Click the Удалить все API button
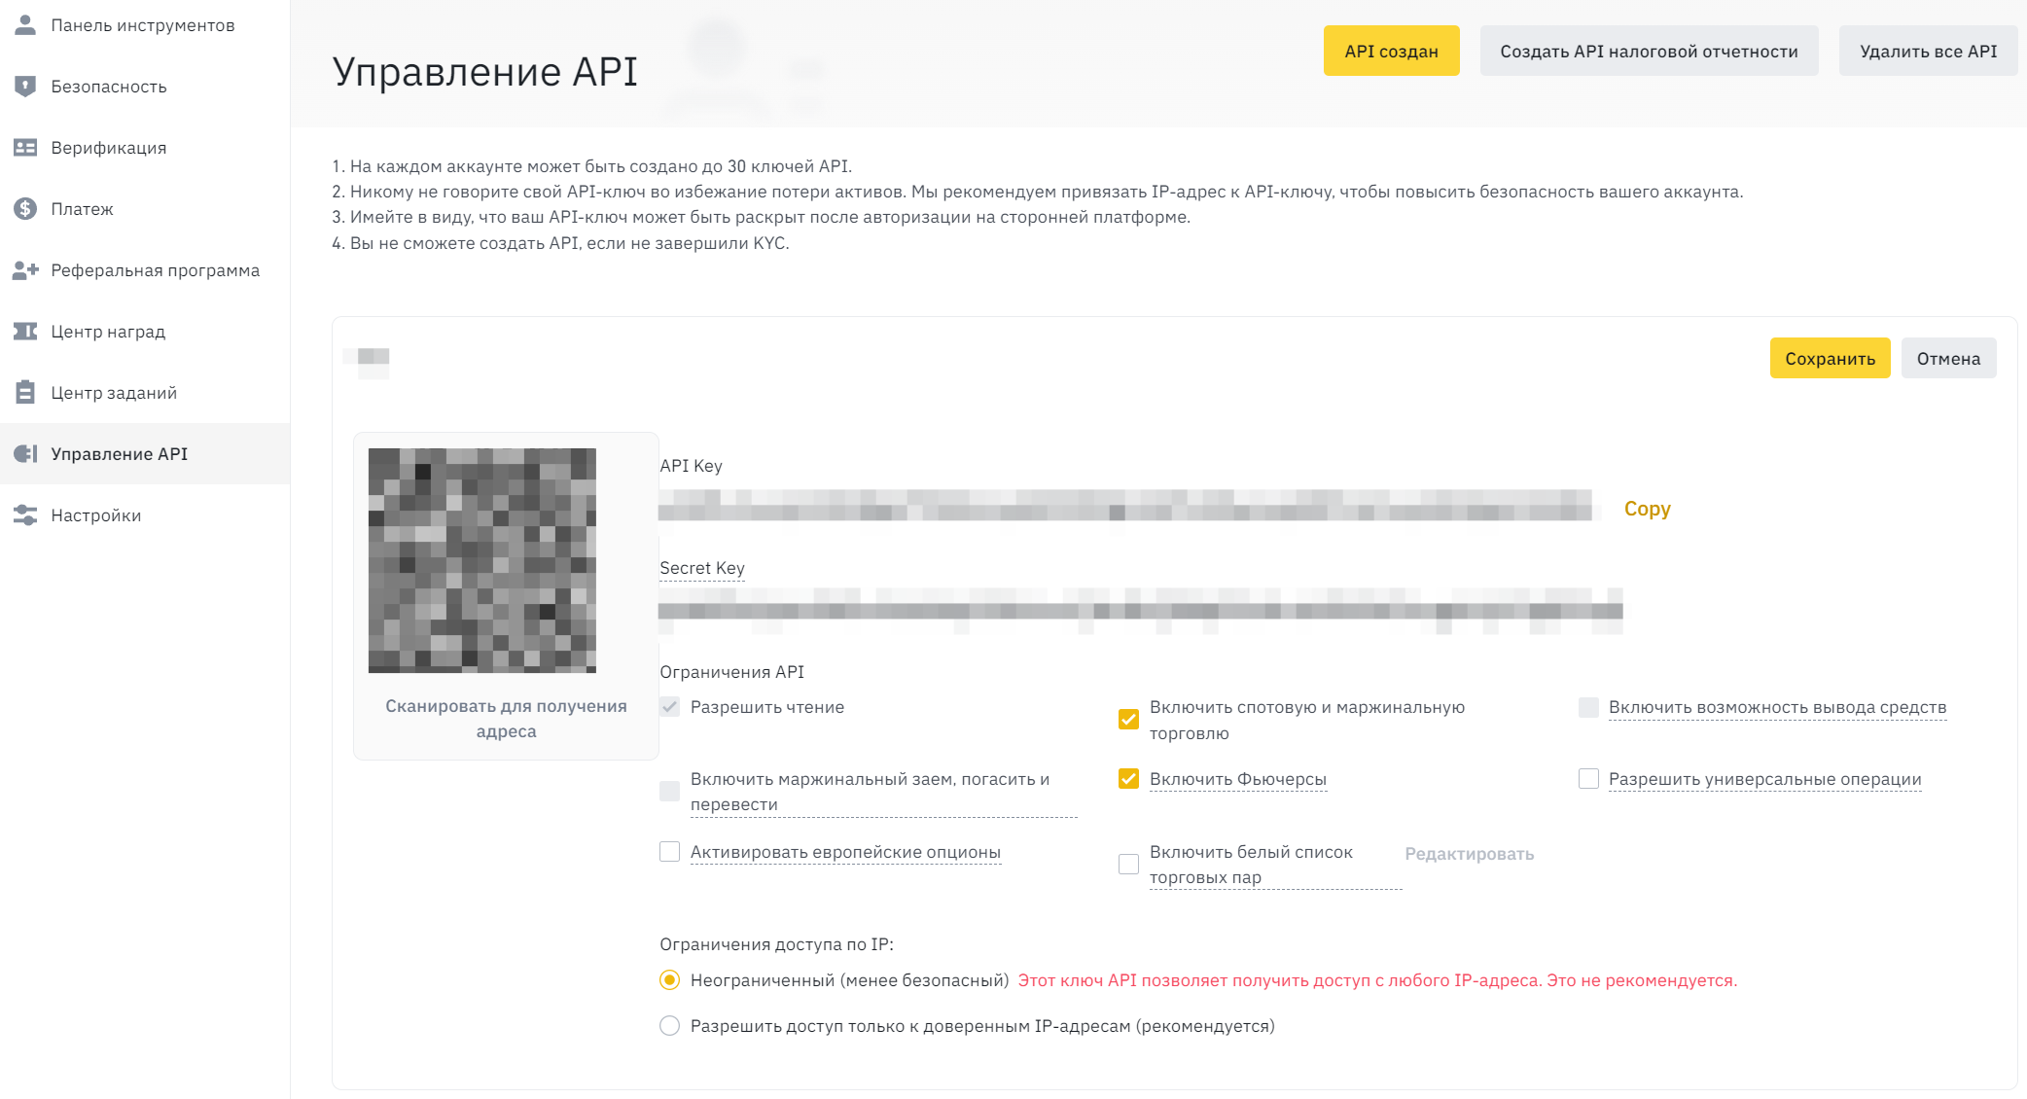 pyautogui.click(x=1927, y=51)
